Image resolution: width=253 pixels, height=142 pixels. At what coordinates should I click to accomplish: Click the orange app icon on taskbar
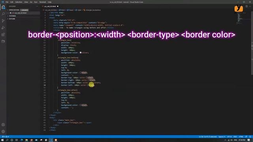(56, 140)
